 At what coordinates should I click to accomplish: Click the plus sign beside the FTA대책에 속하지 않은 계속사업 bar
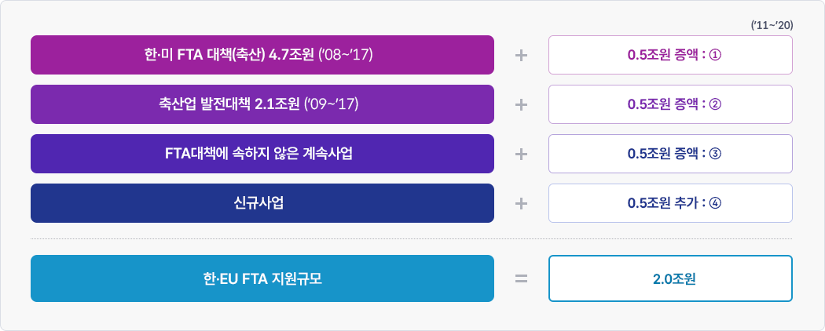coord(520,154)
